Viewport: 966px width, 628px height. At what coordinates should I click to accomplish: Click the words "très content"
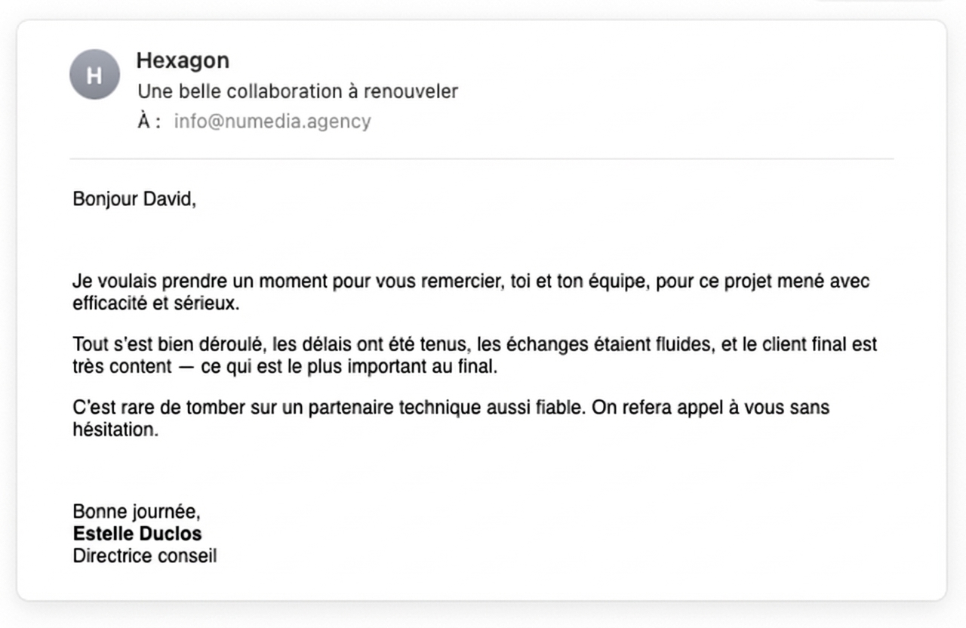[122, 368]
